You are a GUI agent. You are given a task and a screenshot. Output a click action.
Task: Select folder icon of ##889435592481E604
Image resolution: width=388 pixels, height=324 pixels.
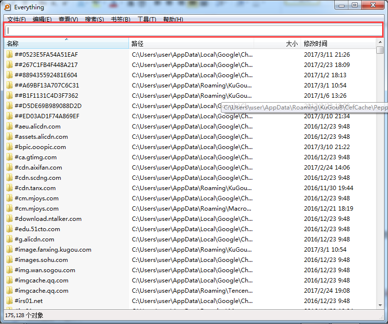[9, 75]
